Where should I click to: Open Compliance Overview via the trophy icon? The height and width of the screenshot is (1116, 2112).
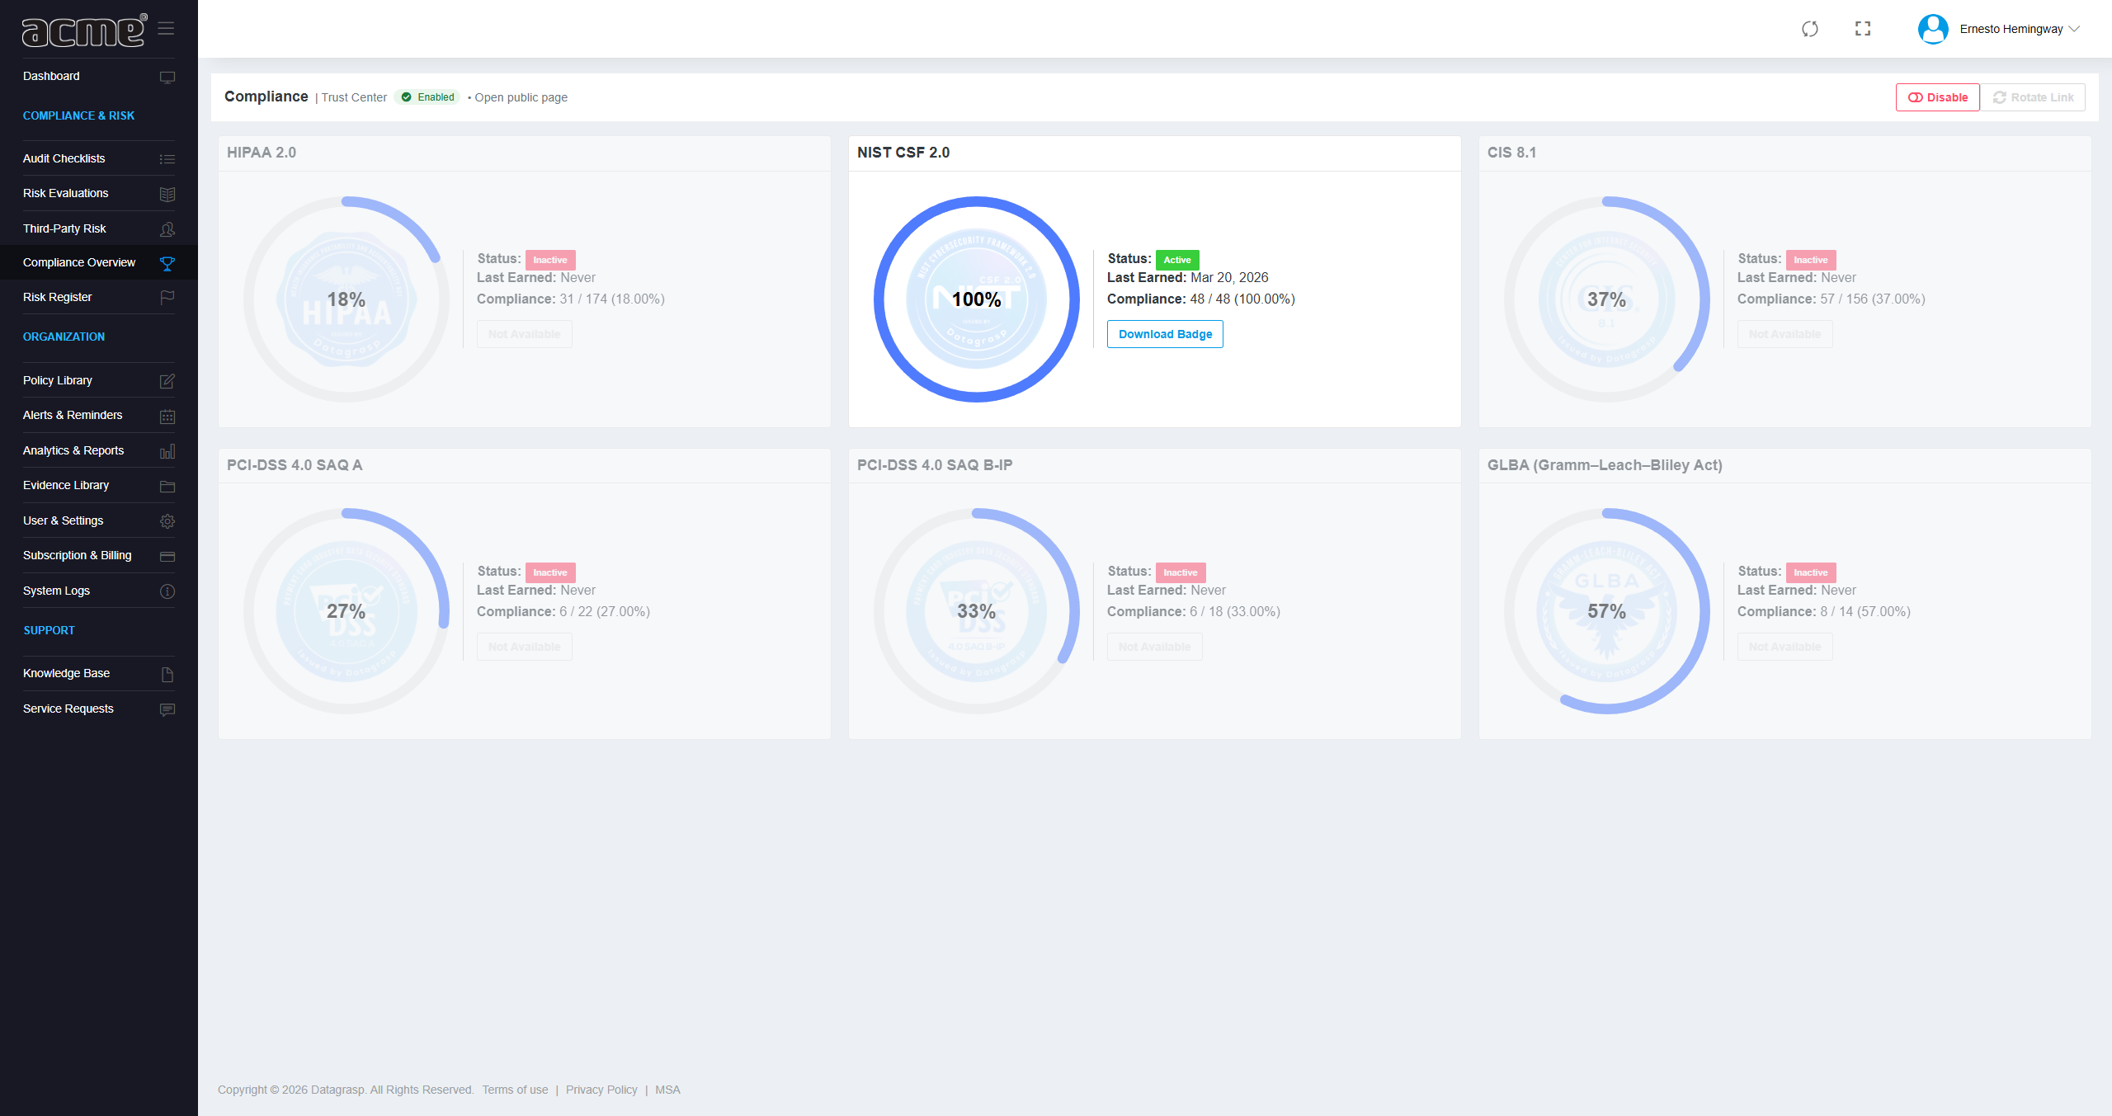[x=168, y=262]
